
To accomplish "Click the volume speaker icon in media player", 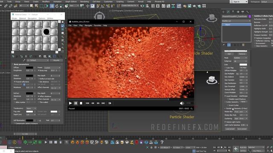I will coord(182,103).
